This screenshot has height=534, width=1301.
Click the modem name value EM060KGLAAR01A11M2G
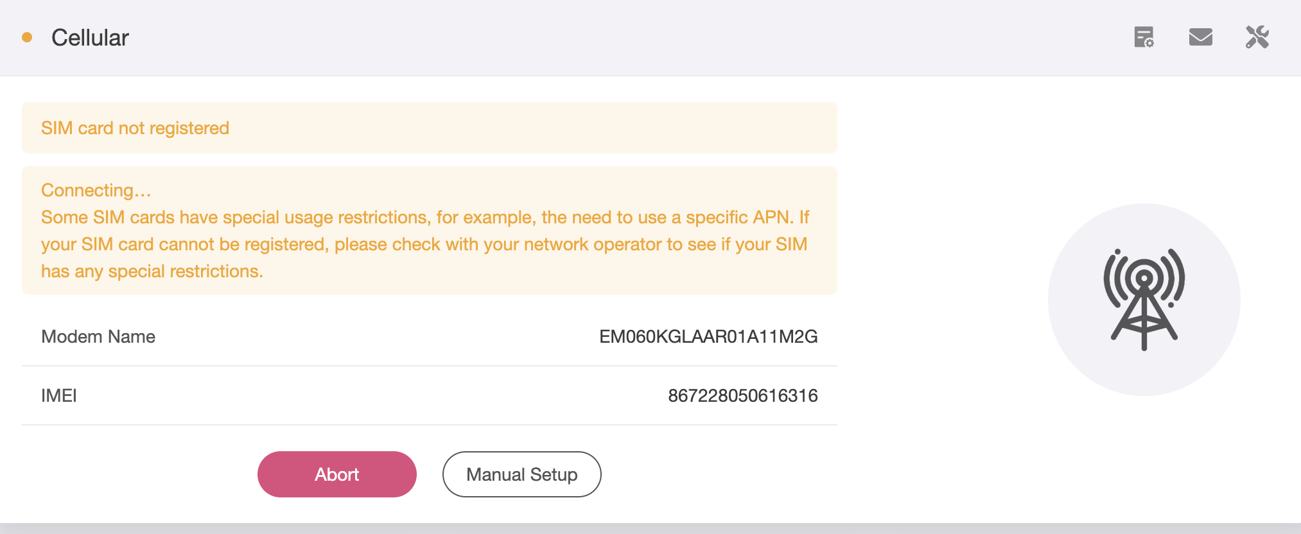708,337
